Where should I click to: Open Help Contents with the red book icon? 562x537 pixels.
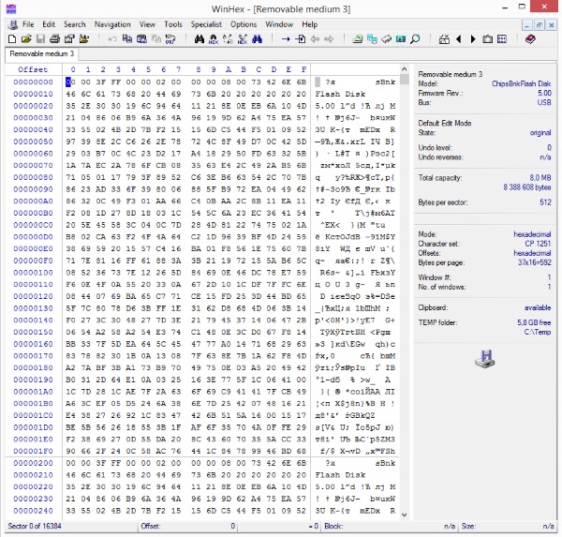530,38
